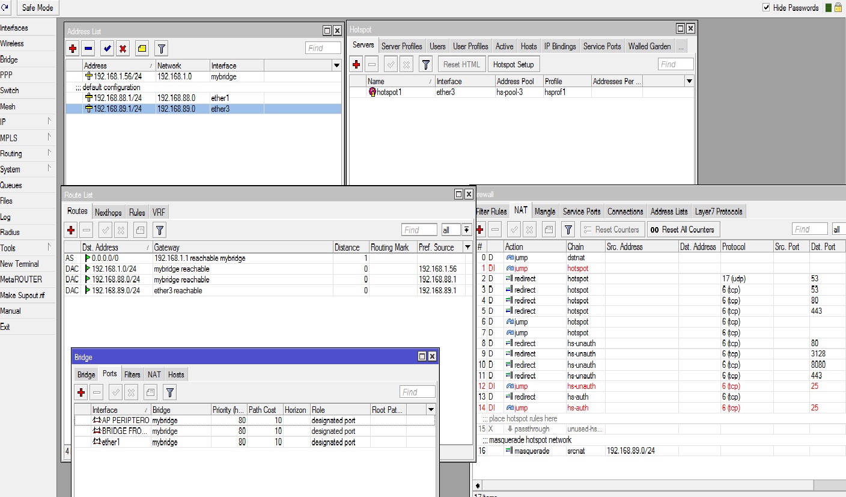Open the Walled Garden tab

point(650,46)
